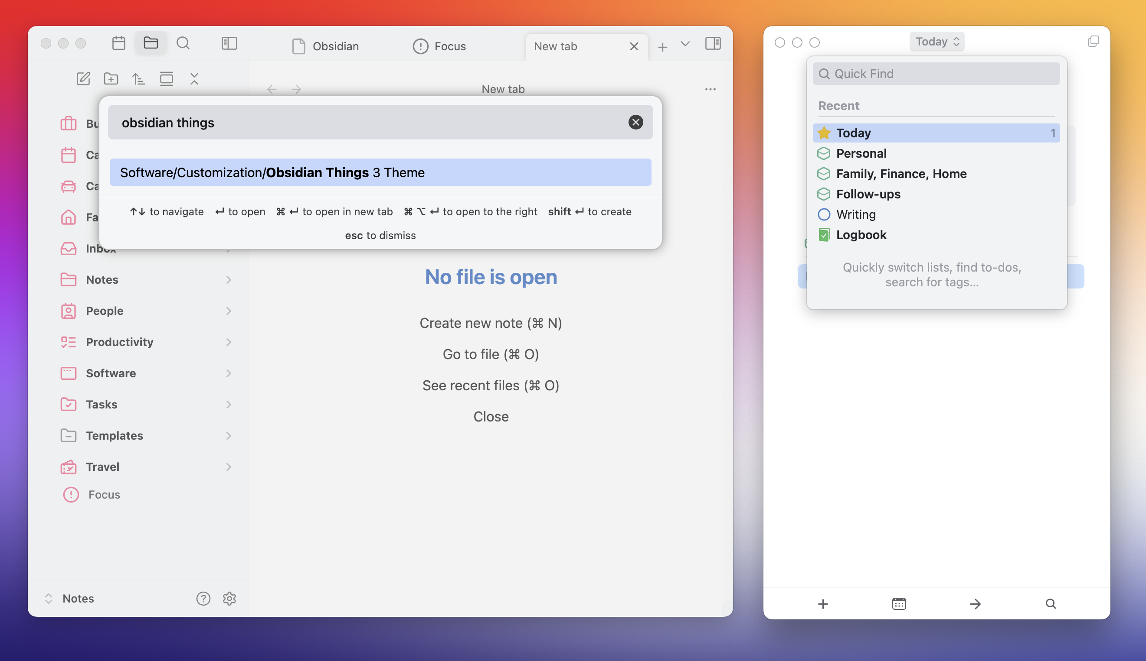Click the move arrow in Things toolbar

975,604
